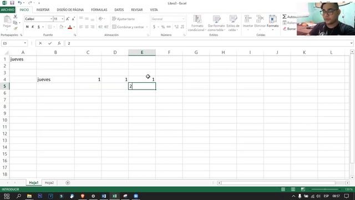Decrease font size with the small A

(73, 19)
